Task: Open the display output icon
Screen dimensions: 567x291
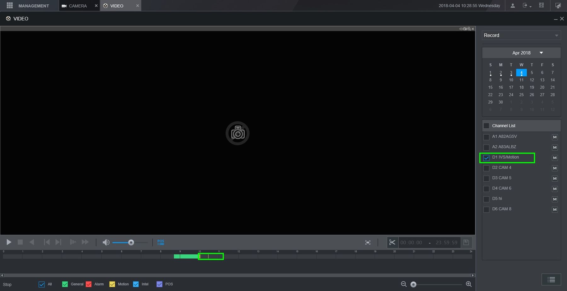Action: point(558,6)
